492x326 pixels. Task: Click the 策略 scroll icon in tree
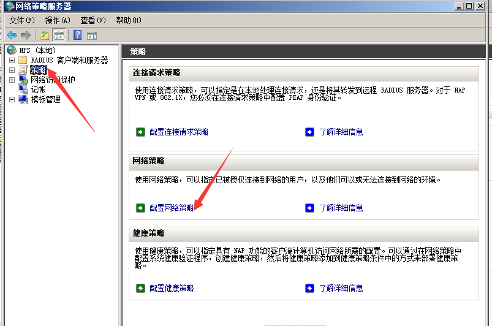23,70
